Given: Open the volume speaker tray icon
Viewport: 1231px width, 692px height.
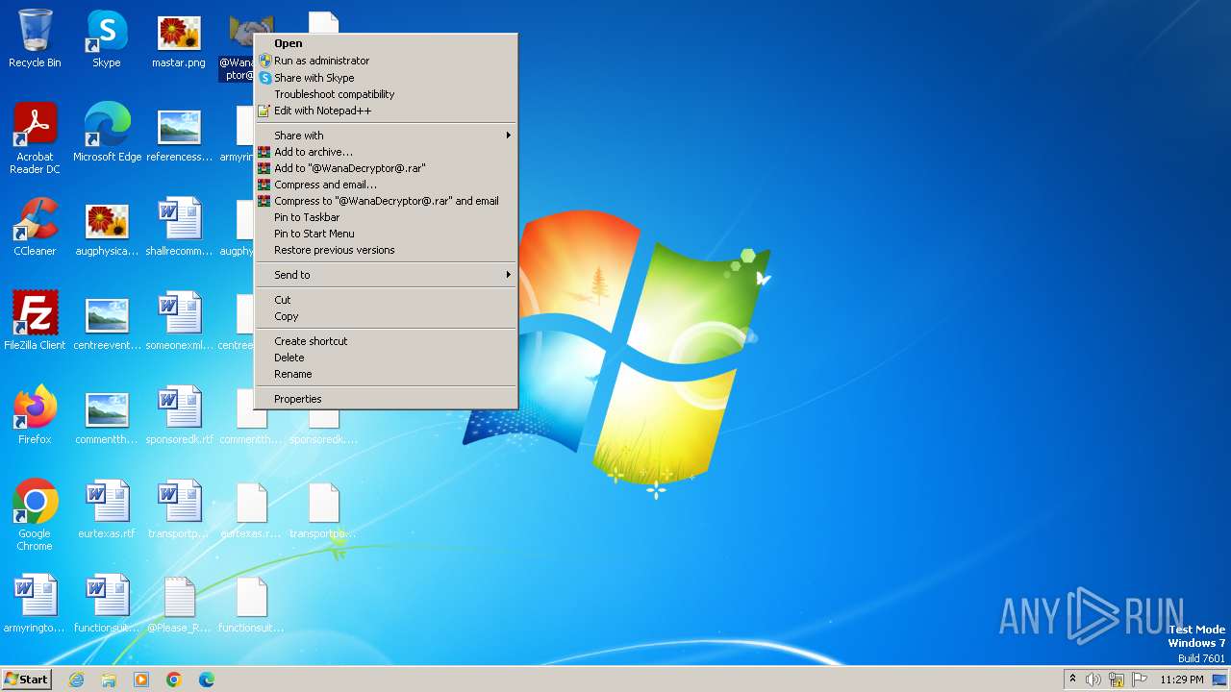Looking at the screenshot, I should (x=1093, y=680).
